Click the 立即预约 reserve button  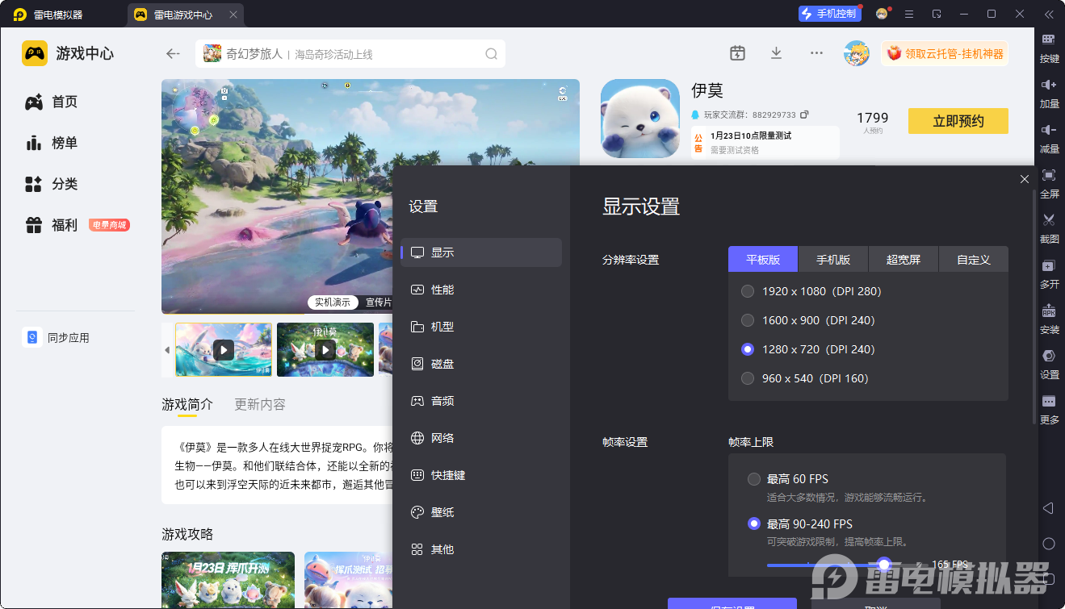coord(958,121)
